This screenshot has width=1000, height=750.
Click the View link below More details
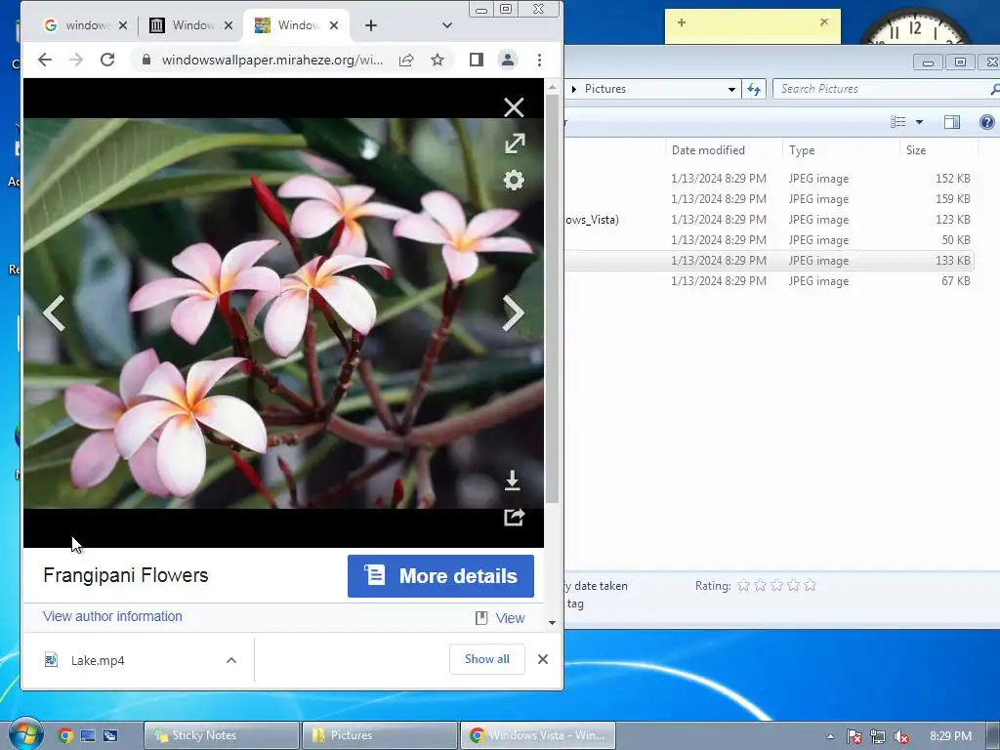click(x=510, y=618)
